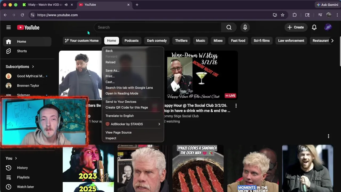
Task: Reload the page from the toolbar
Action: (22, 15)
